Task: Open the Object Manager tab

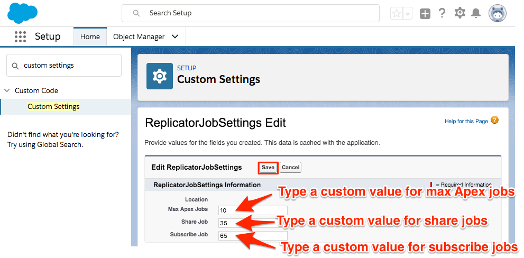Action: point(139,37)
